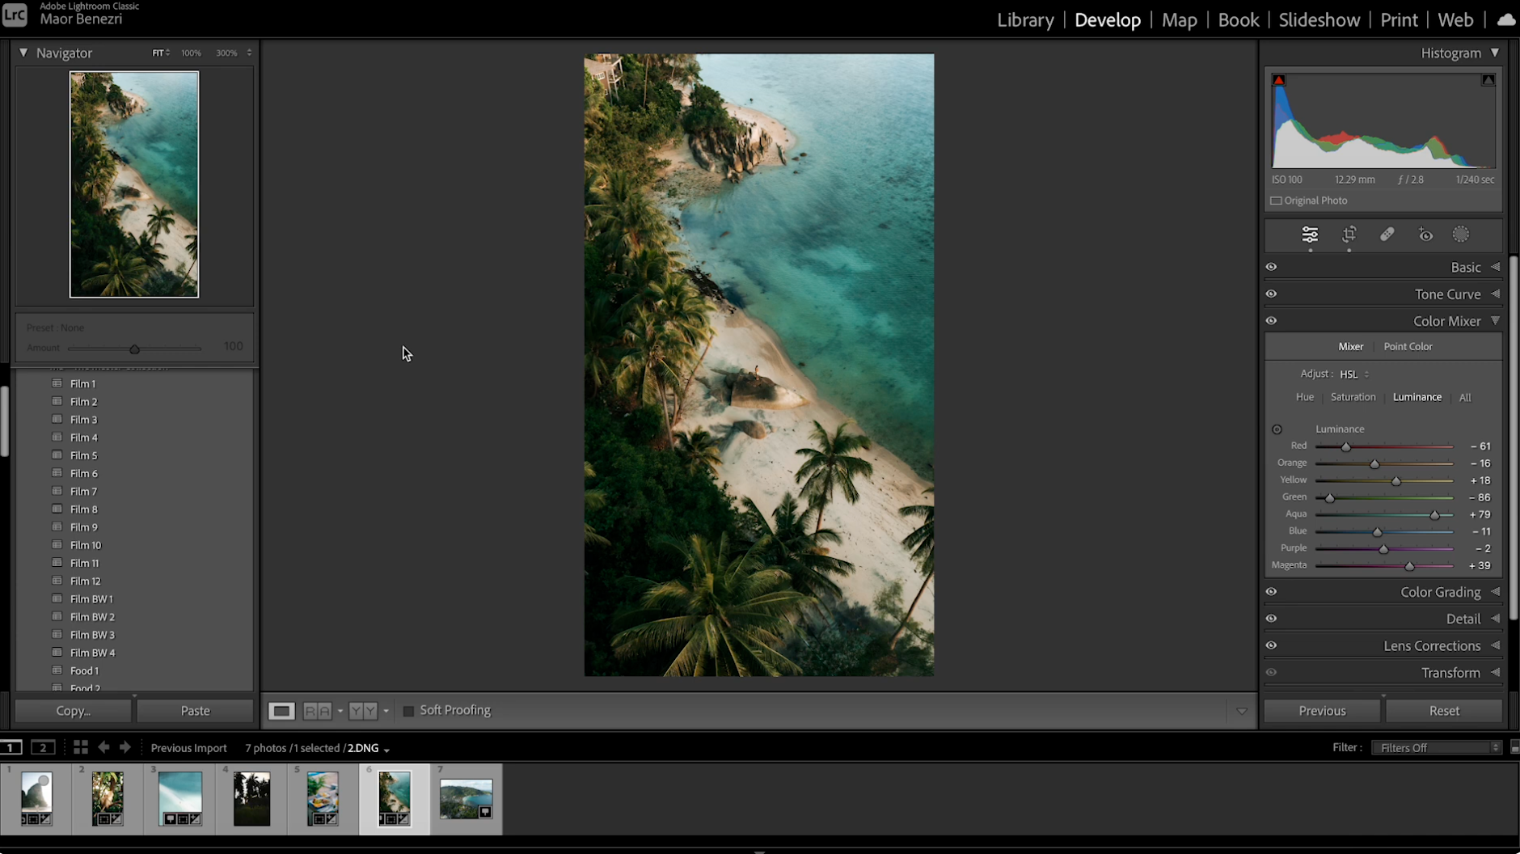The image size is (1520, 854).
Task: Click the Lightroom Classic Lrc logo
Action: click(15, 15)
